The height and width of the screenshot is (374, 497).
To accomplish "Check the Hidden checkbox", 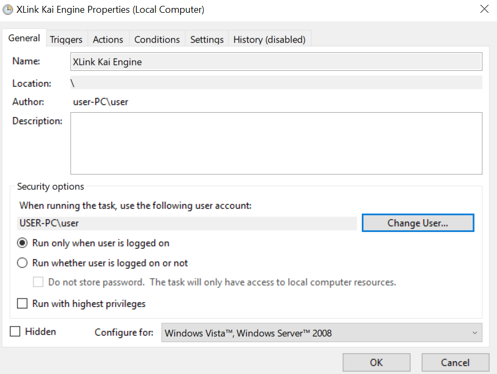I will [x=15, y=331].
